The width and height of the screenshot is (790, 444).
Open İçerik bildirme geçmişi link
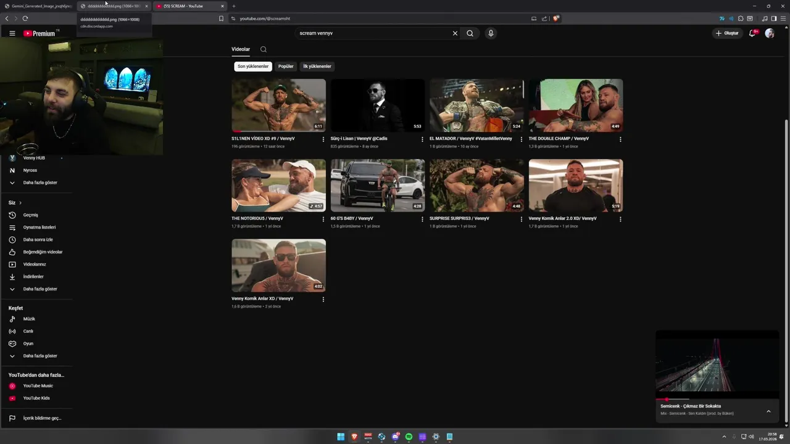[36, 419]
